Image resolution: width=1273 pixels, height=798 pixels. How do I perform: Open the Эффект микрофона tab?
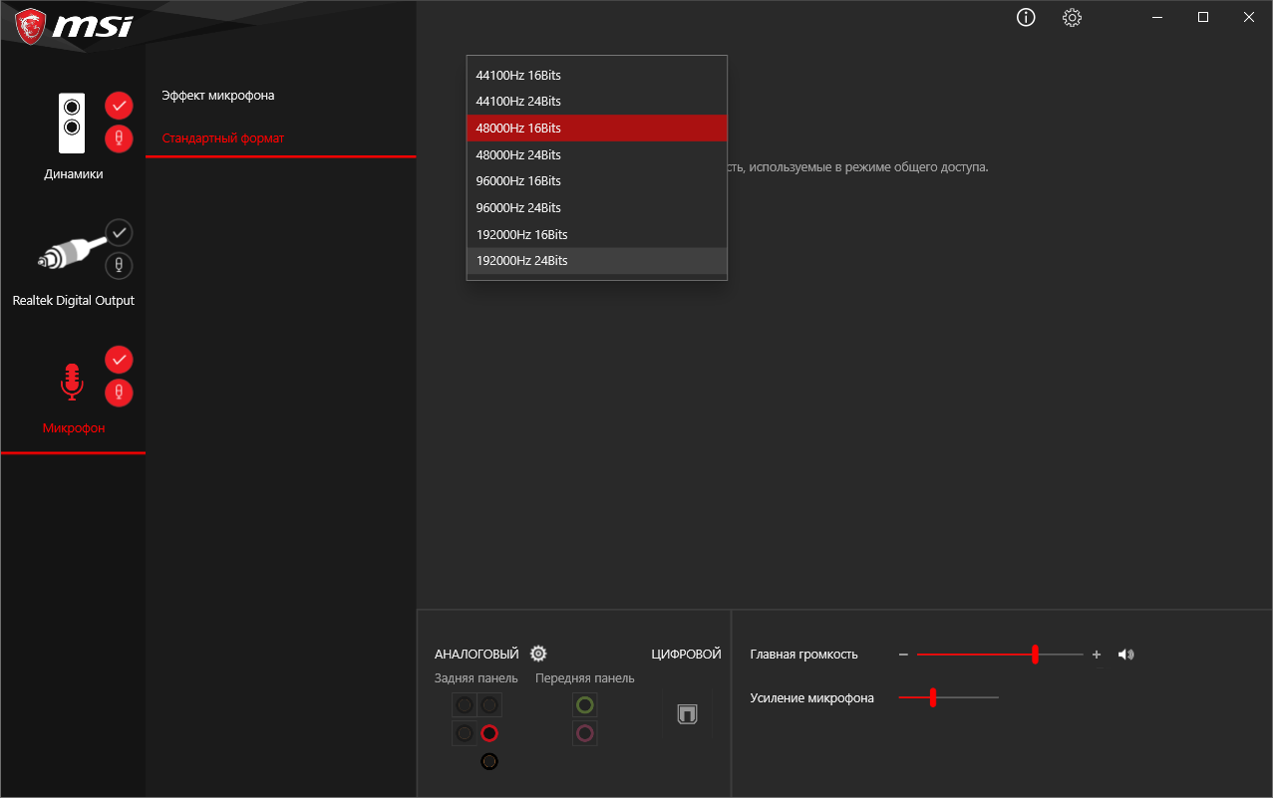pos(218,96)
